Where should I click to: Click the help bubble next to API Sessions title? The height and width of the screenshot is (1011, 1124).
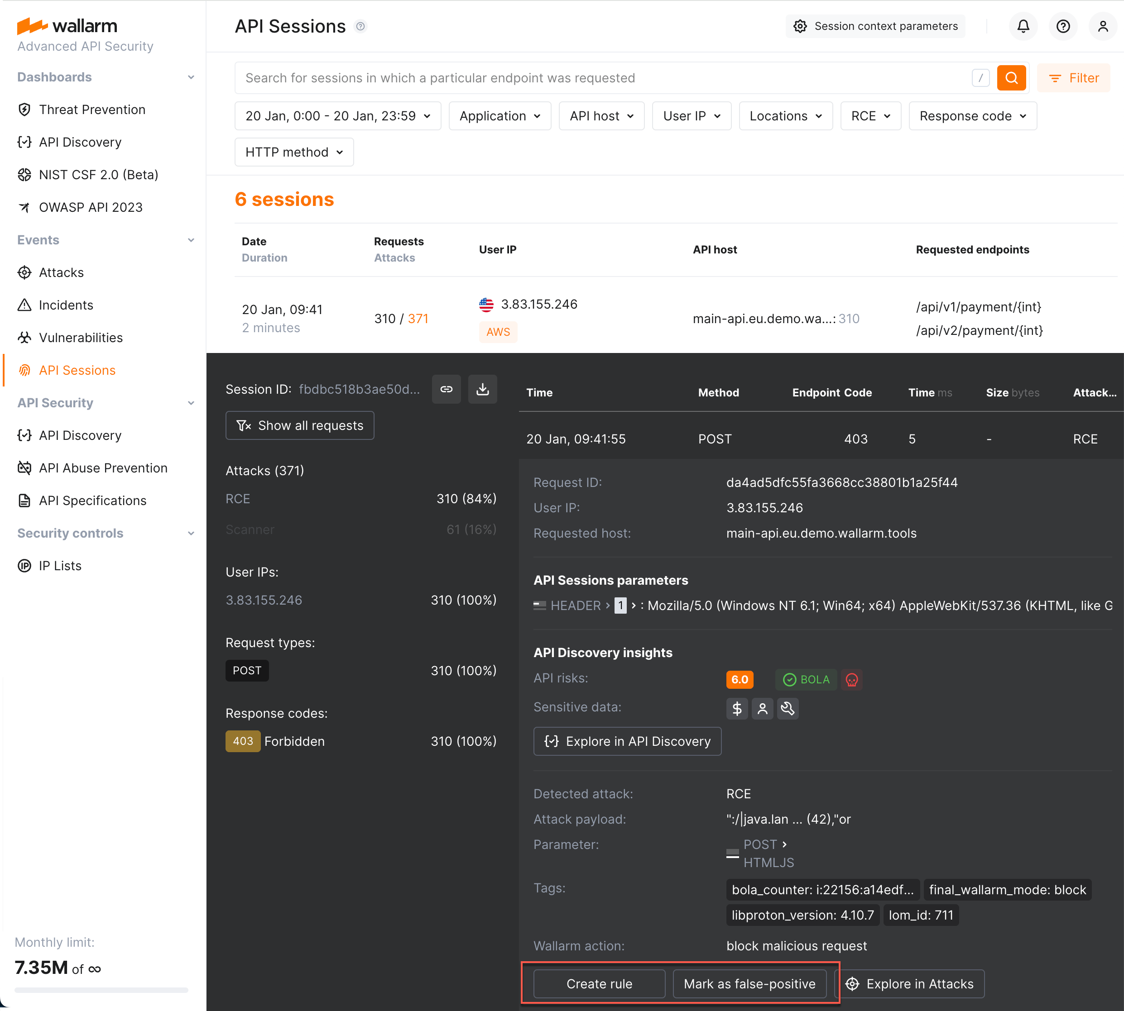coord(360,26)
